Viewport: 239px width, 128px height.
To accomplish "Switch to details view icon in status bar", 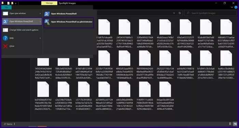I will 230,124.
